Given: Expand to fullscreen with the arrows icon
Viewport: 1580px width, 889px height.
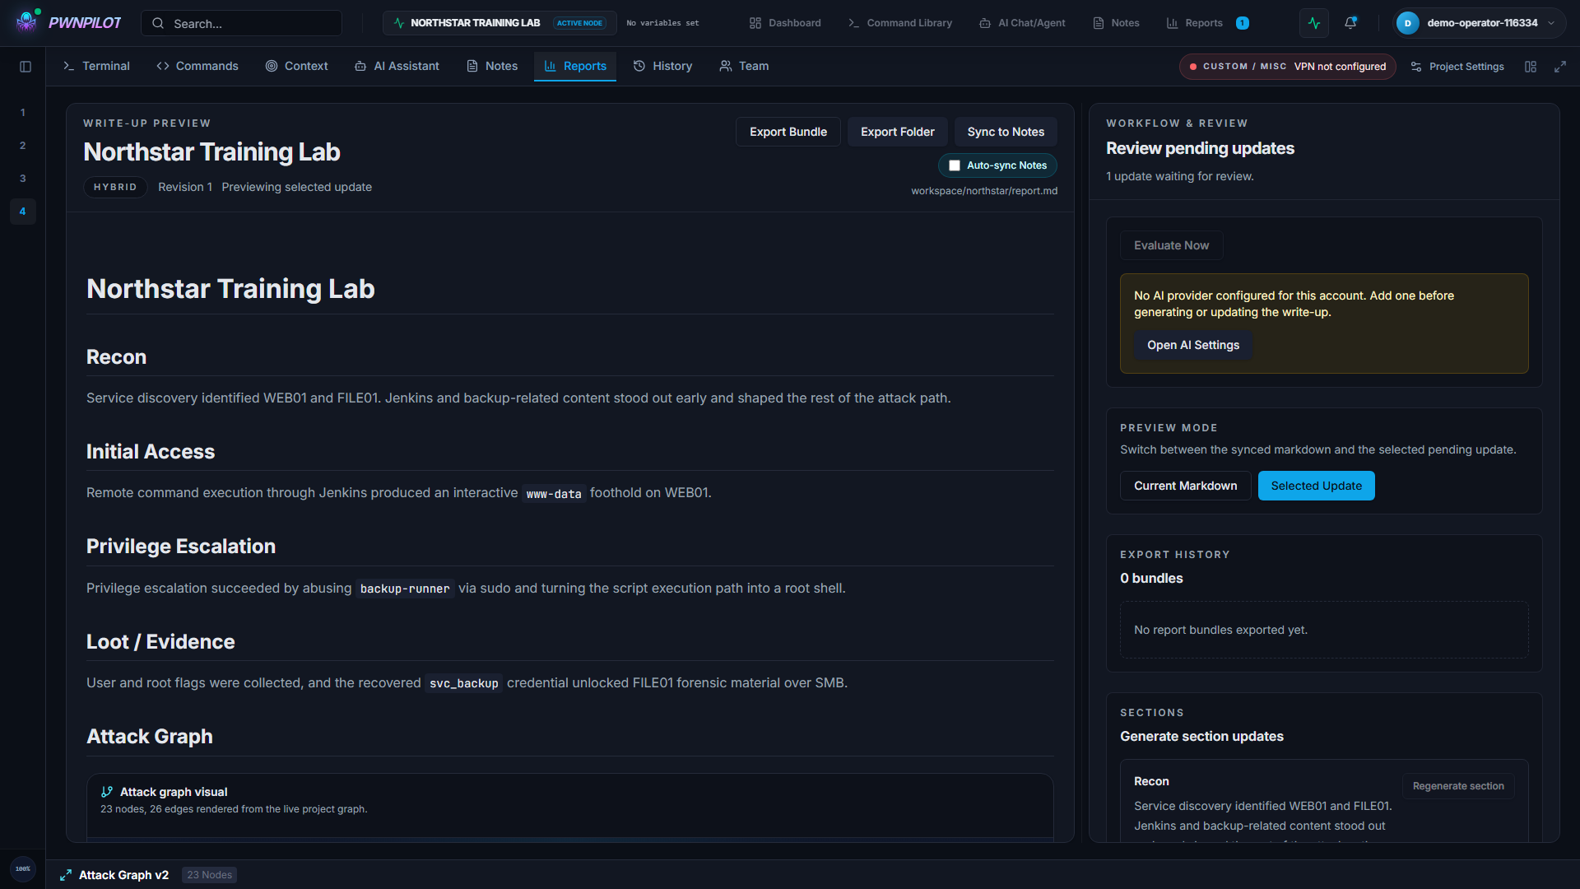Looking at the screenshot, I should (1560, 67).
